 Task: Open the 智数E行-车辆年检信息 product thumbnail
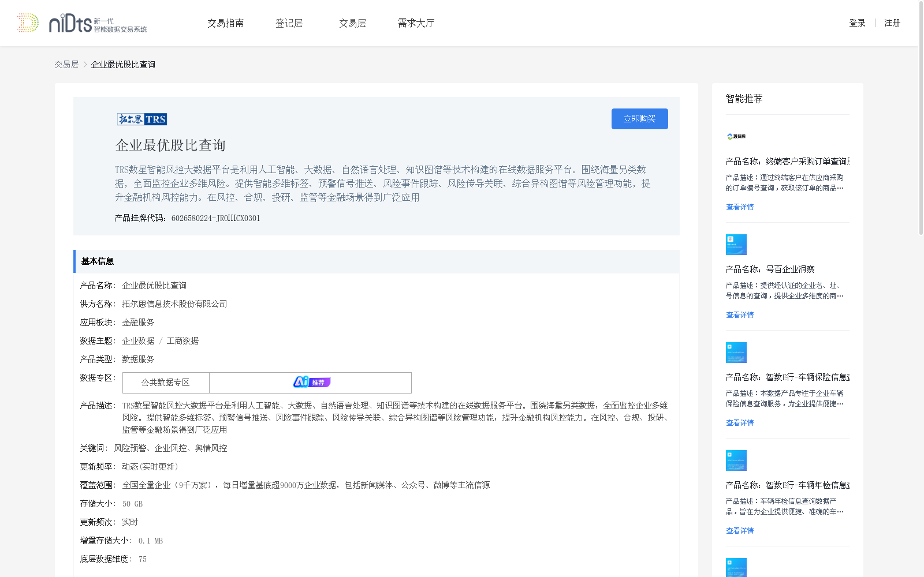[x=736, y=460]
